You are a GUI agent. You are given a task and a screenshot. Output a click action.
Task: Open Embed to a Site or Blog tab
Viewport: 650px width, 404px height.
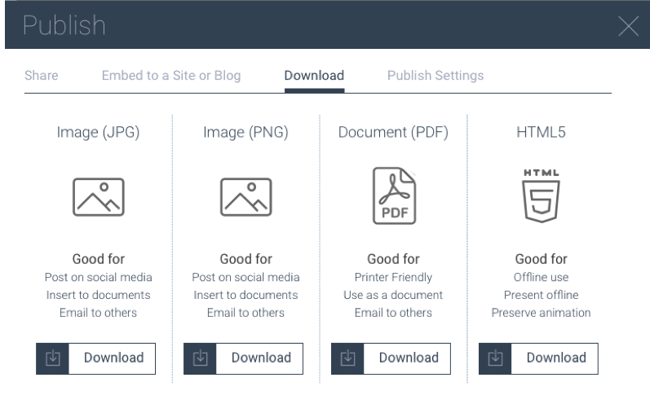coord(171,75)
